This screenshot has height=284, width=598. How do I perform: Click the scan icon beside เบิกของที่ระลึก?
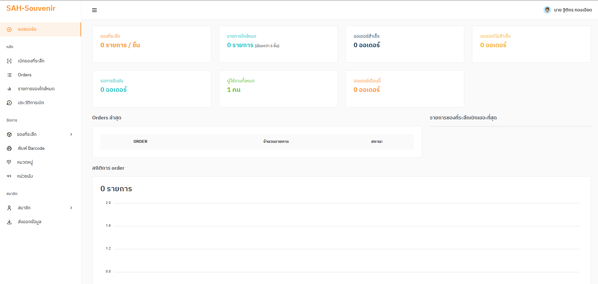tap(9, 61)
